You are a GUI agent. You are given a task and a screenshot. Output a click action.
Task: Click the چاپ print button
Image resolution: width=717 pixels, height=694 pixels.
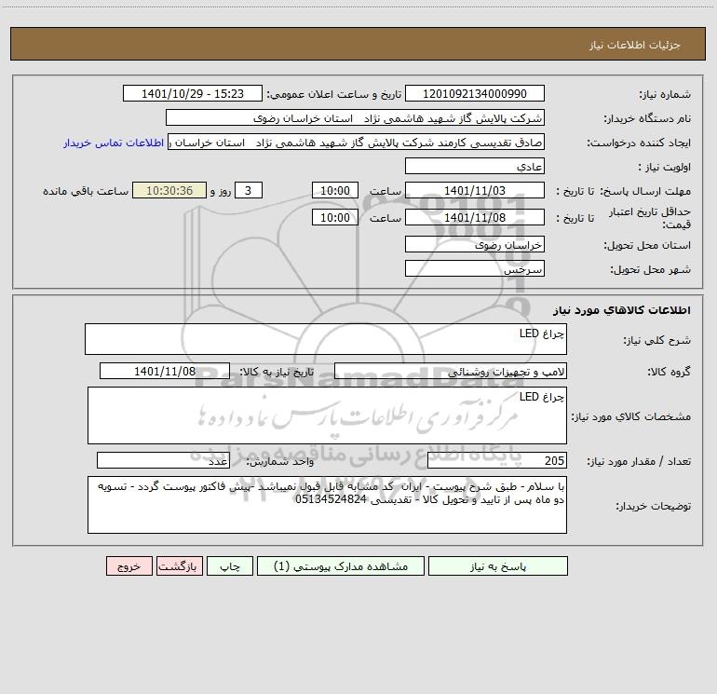click(x=230, y=565)
